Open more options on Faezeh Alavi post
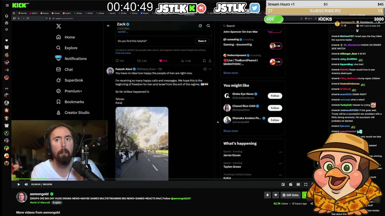385x216 pixels. coord(210,69)
